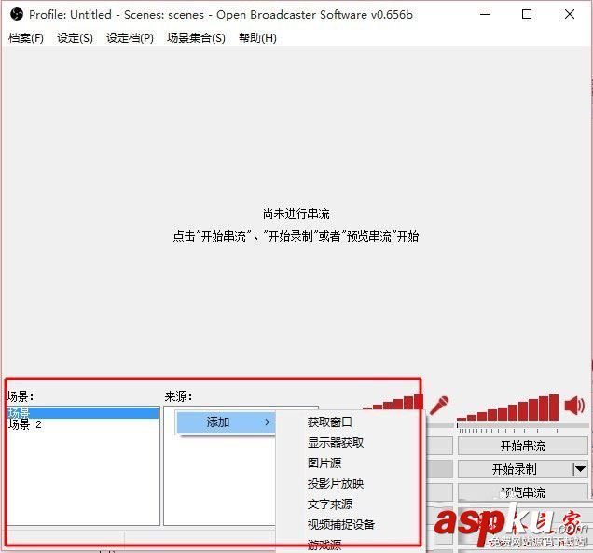The height and width of the screenshot is (553, 593).
Task: Choose 显示器获取 source option
Action: 335,443
